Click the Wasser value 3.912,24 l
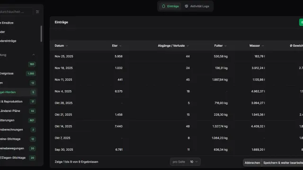Viewport: 303px width, 170px height. point(258,68)
